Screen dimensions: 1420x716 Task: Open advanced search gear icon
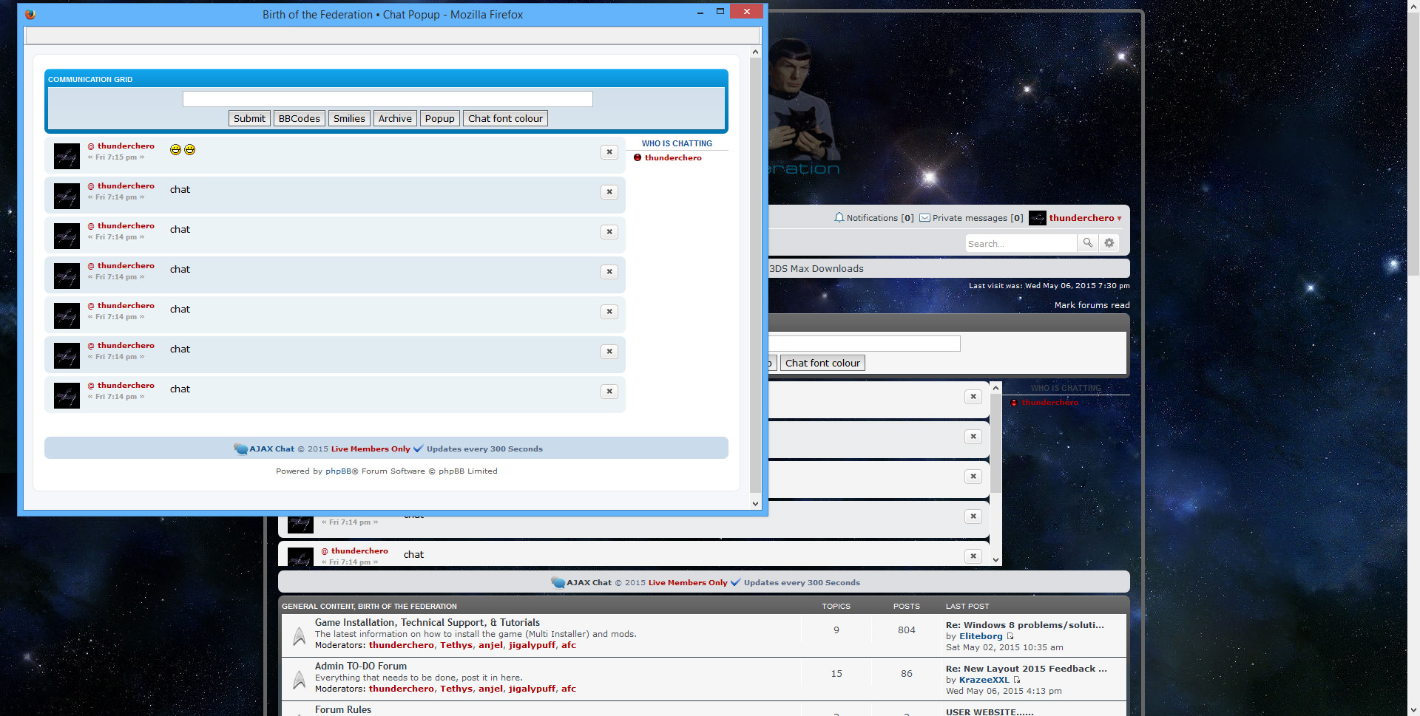pos(1109,243)
